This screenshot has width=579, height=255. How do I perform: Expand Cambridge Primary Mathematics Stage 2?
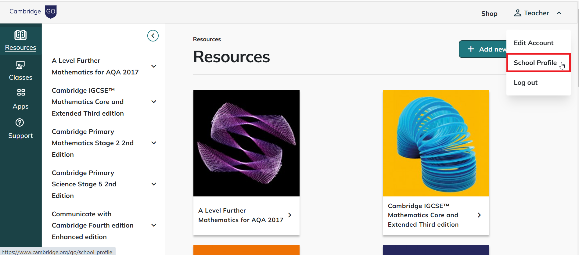(x=154, y=143)
